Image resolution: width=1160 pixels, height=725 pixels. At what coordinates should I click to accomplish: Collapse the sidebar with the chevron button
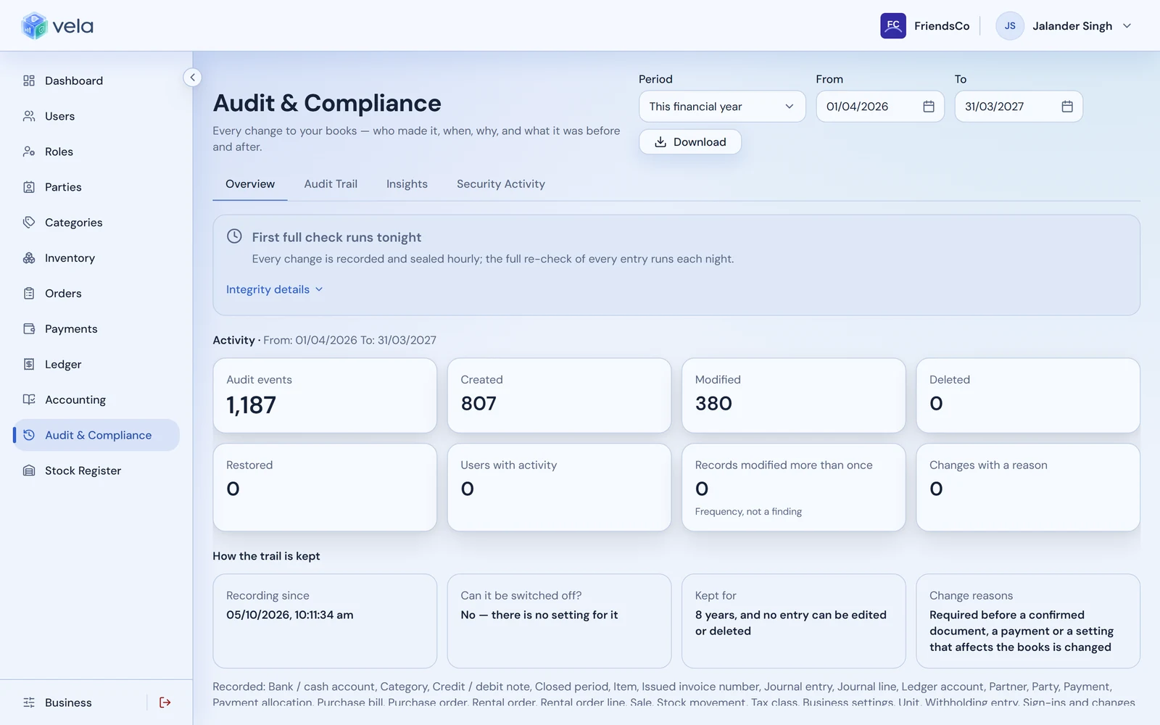tap(192, 78)
